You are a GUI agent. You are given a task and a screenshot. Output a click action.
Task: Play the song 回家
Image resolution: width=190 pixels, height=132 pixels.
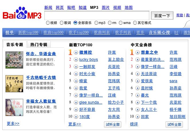point(137,117)
